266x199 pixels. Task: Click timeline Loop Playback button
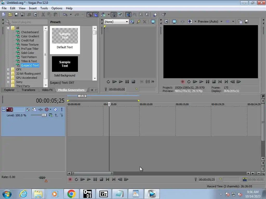coord(76,179)
